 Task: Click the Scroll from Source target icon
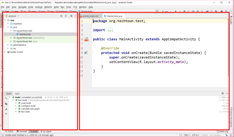[x=61, y=16]
